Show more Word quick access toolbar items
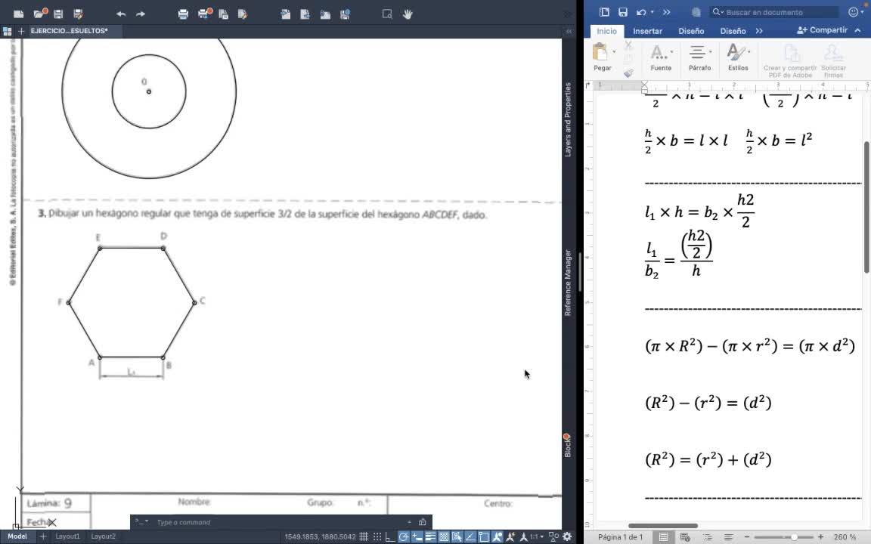 click(667, 12)
